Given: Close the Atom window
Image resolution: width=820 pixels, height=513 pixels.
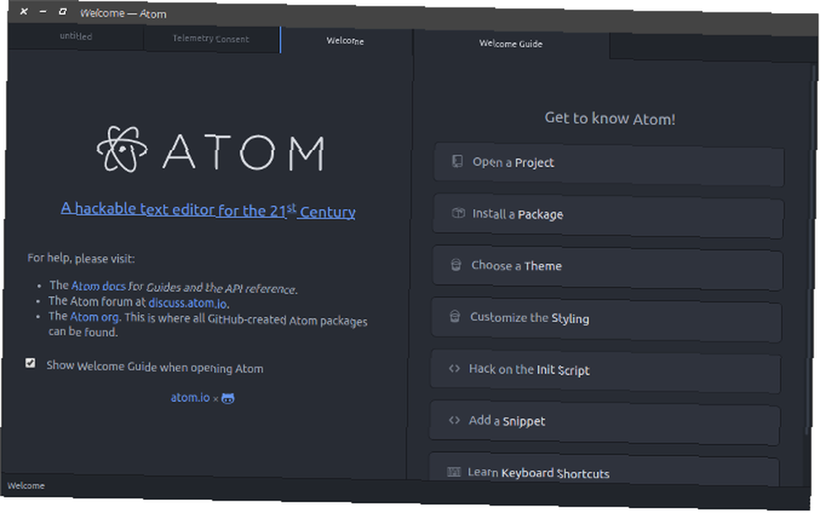Looking at the screenshot, I should click(24, 11).
